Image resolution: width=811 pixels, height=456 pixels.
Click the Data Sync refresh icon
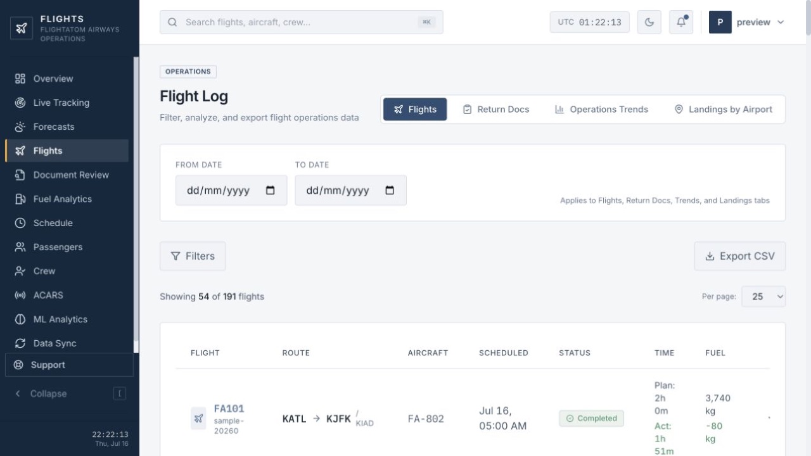point(20,343)
